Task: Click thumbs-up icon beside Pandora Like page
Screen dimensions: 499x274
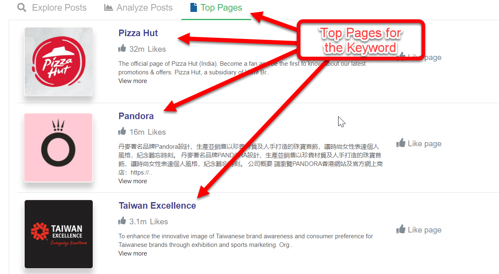Action: tap(401, 143)
